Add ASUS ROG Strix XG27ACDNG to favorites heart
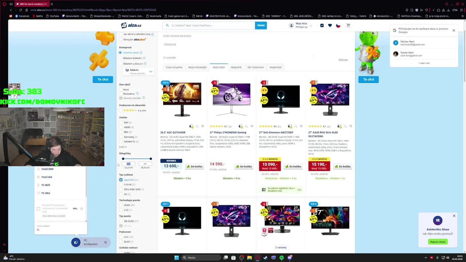Viewport: 466px width, 262px height. coord(351,126)
